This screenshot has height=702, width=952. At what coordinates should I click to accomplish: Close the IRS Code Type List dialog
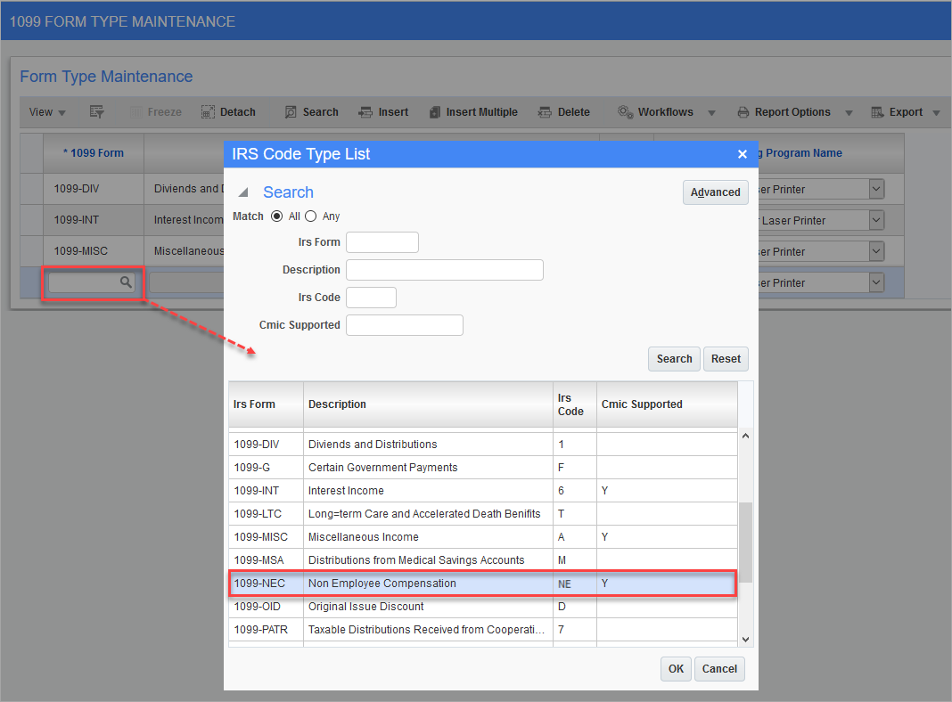point(742,154)
